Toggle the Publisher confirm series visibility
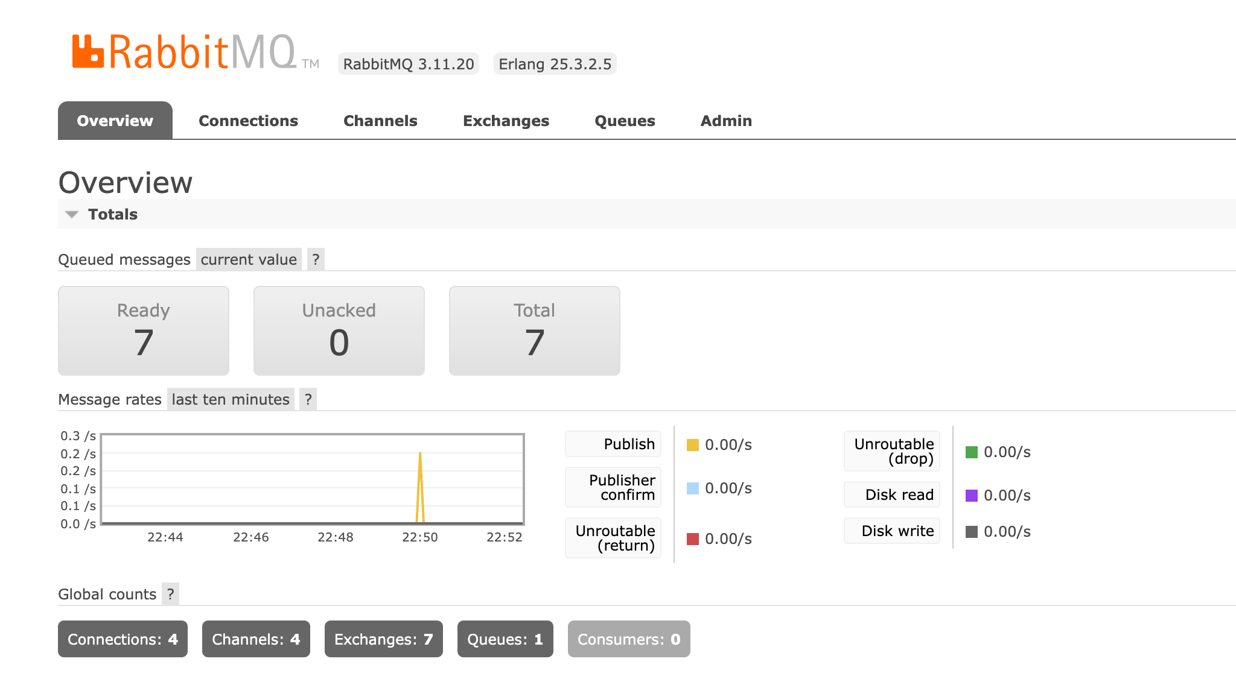The image size is (1236, 679). (613, 487)
